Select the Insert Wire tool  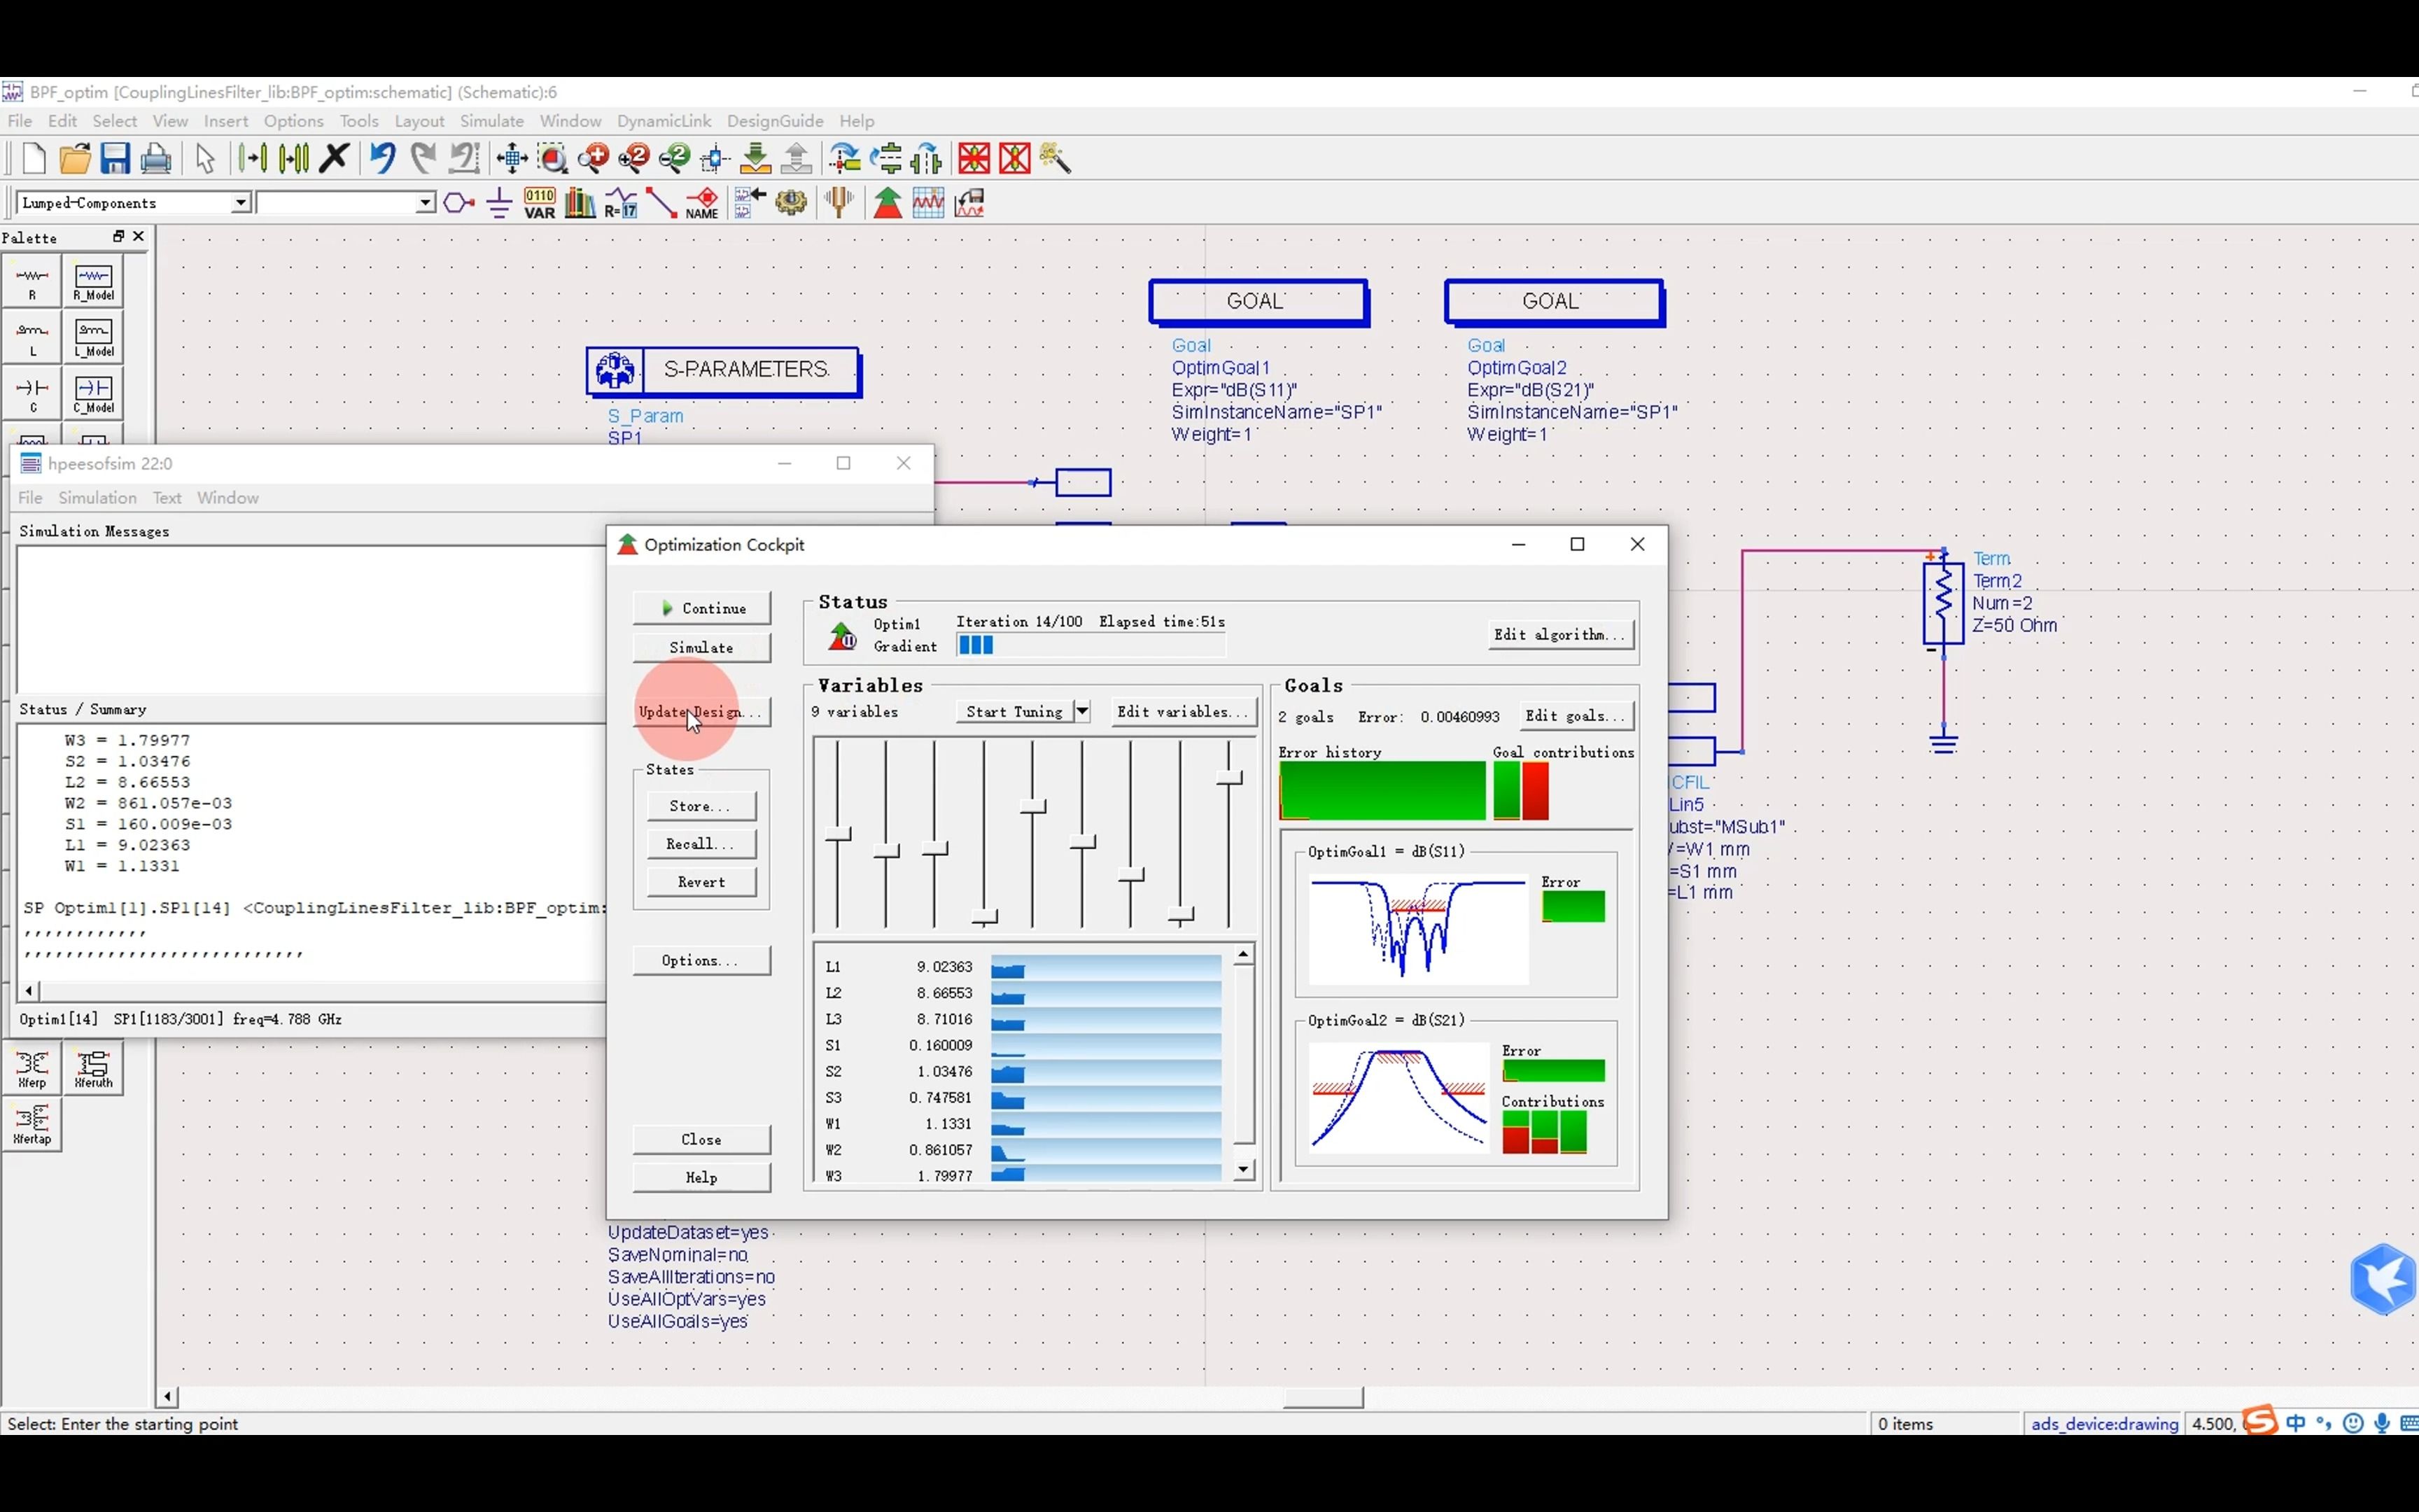(x=661, y=203)
